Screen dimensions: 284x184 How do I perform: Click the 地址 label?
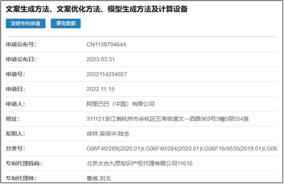13,119
